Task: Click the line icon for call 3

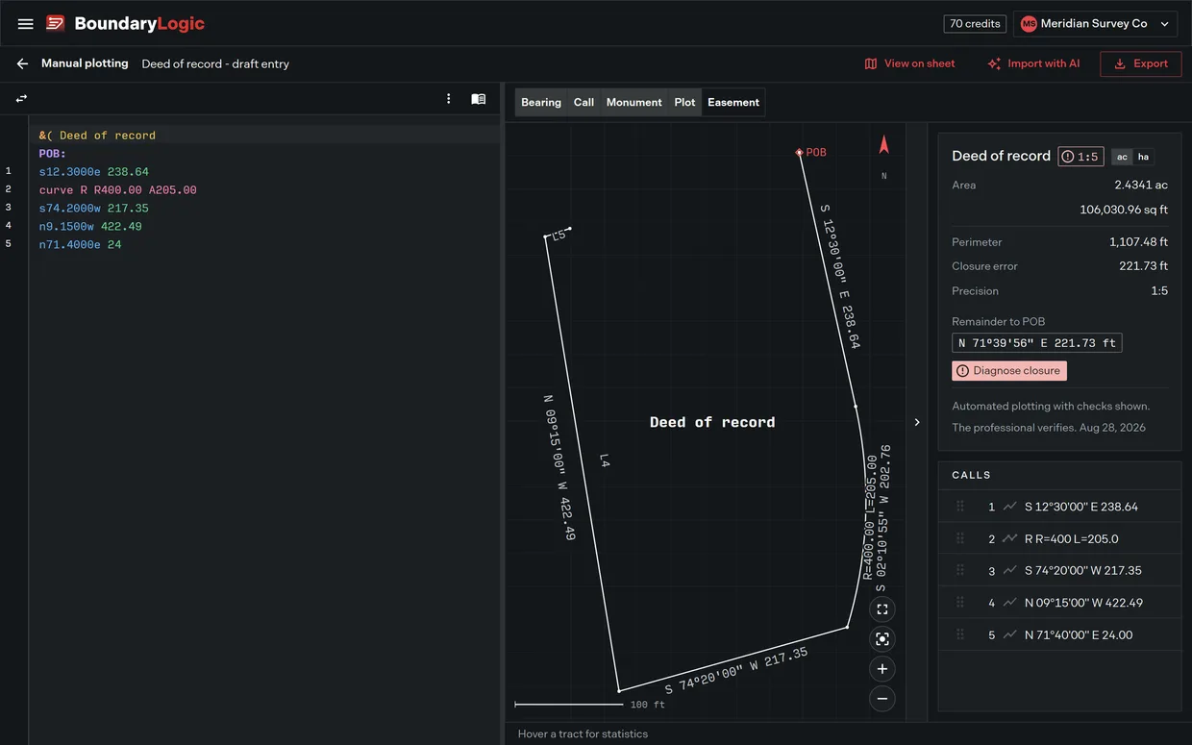Action: 1009,570
